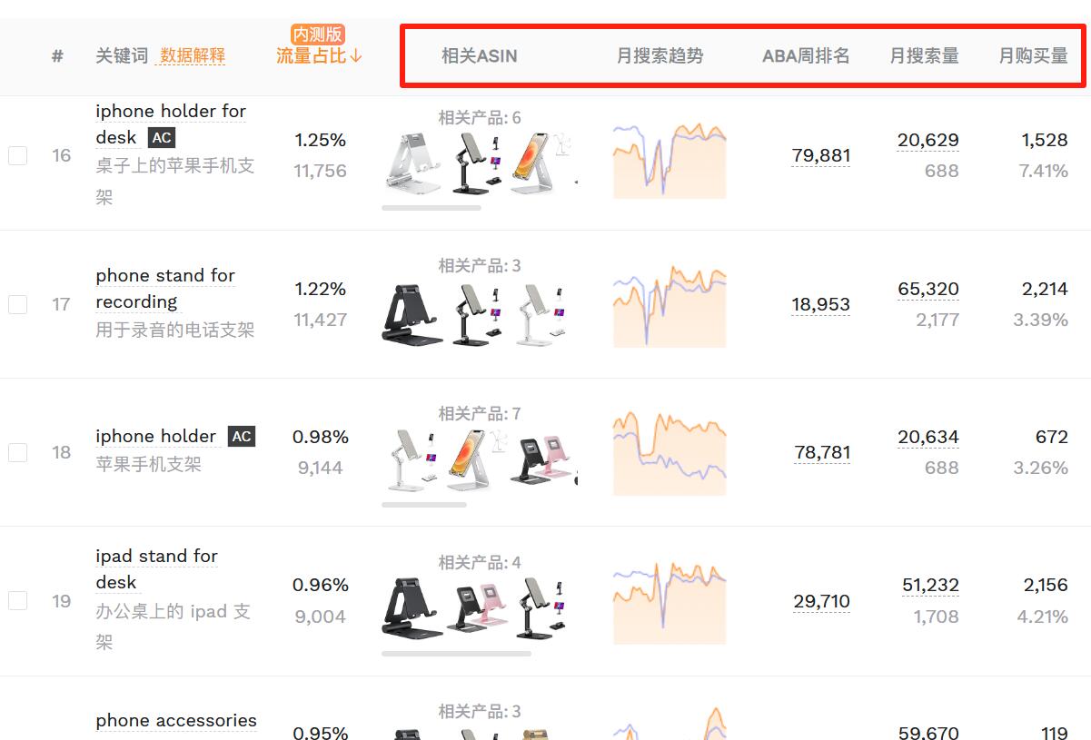
Task: Tick the checkbox for row 17
Action: coord(17,304)
